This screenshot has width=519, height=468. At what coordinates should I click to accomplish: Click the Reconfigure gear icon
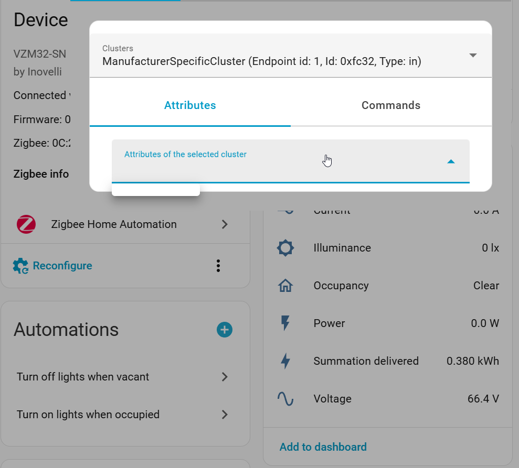20,266
